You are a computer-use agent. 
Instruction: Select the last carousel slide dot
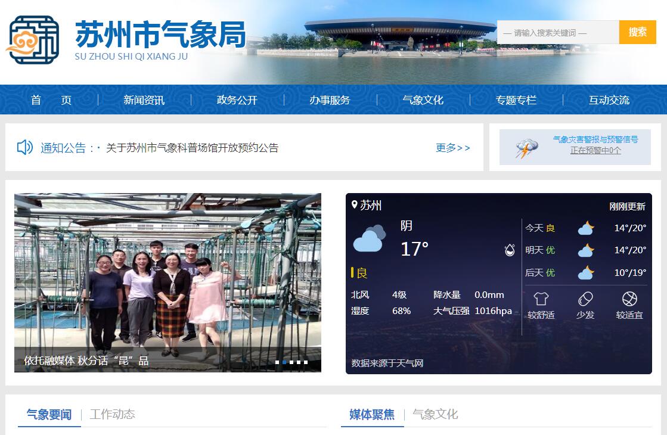[x=306, y=362]
